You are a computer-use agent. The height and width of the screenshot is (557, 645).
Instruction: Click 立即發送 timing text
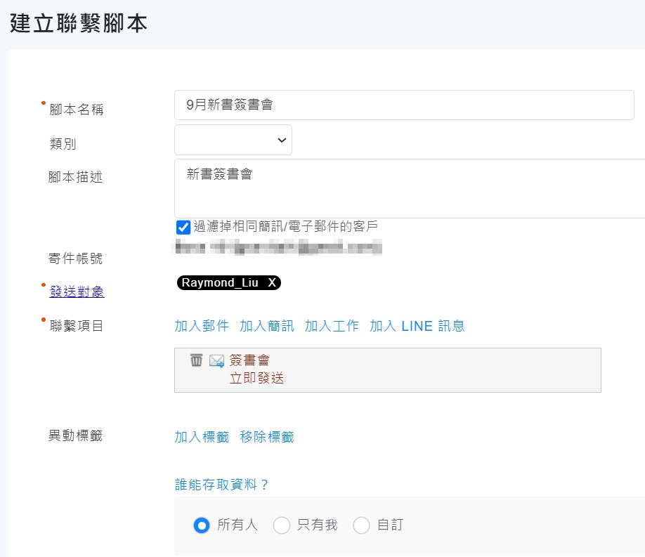256,379
